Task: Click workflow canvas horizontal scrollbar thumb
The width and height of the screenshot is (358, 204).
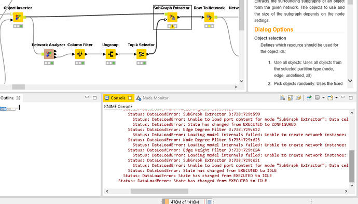Action: coord(19,87)
